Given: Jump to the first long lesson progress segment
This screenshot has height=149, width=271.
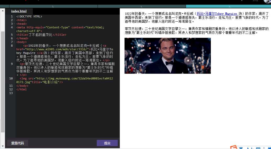Looking at the screenshot, I should coord(53,6).
